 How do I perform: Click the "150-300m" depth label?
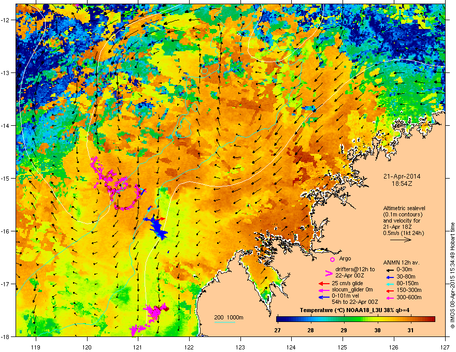409,290
